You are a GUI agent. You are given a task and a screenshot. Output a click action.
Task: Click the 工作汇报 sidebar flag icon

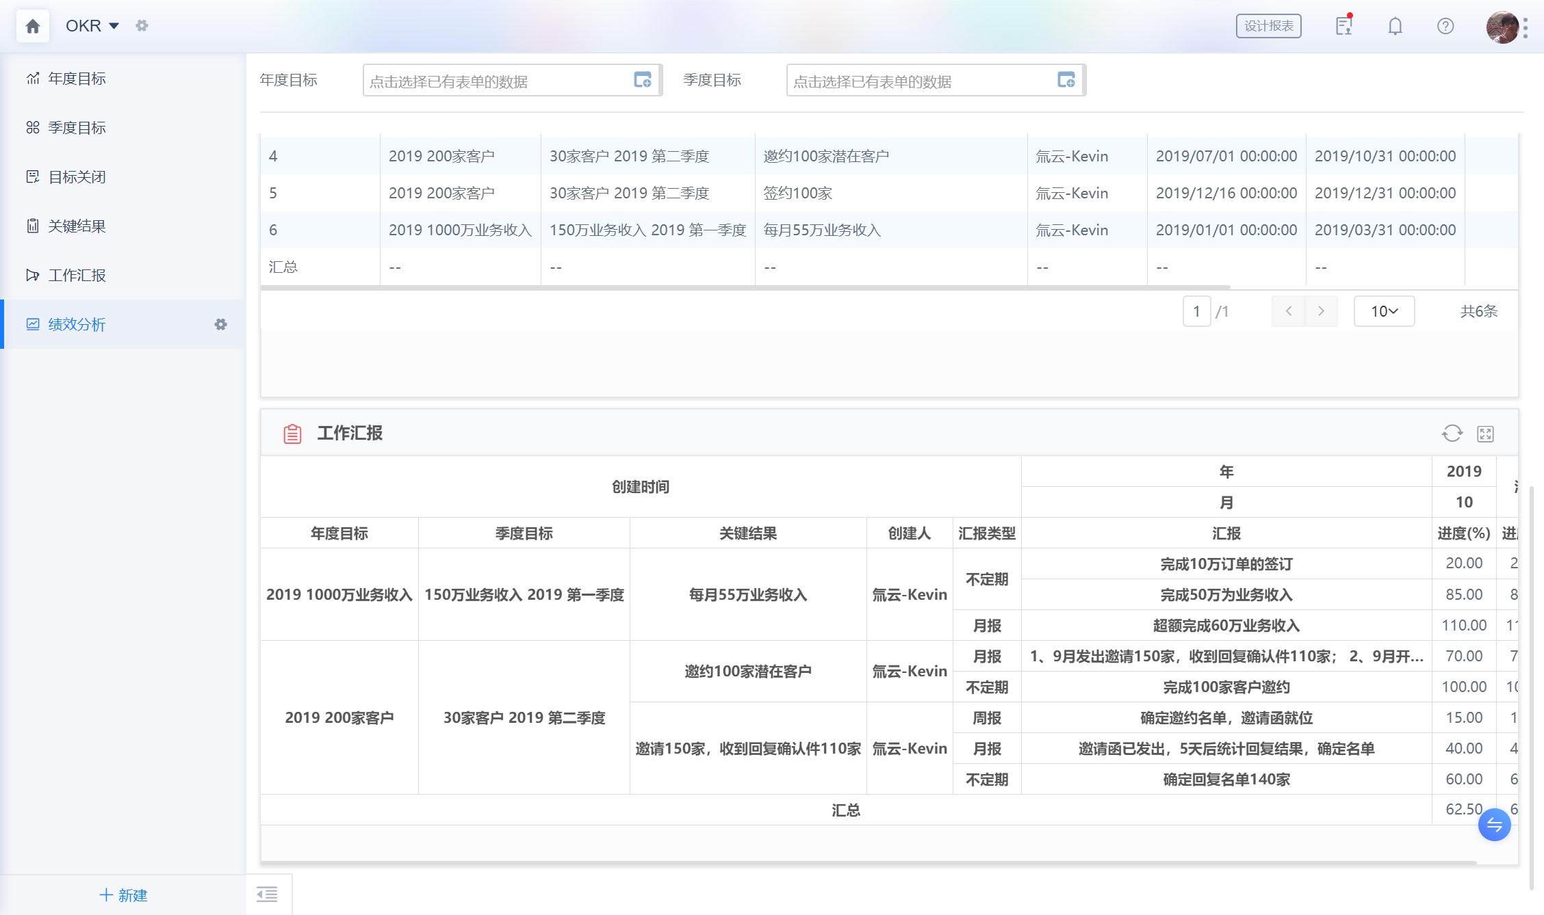33,276
